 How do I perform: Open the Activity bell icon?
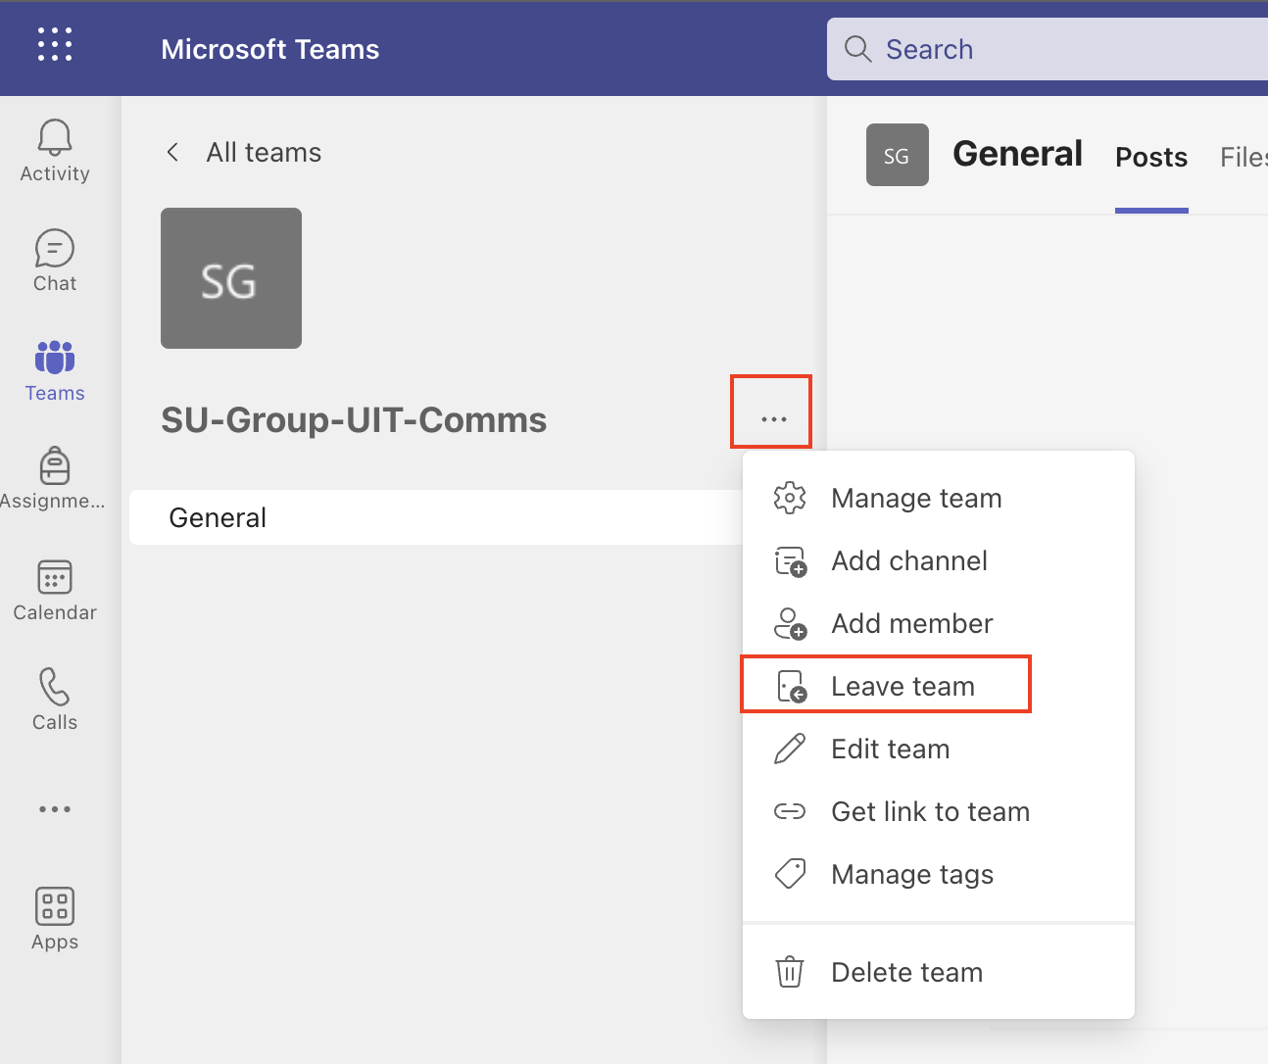[x=55, y=151]
